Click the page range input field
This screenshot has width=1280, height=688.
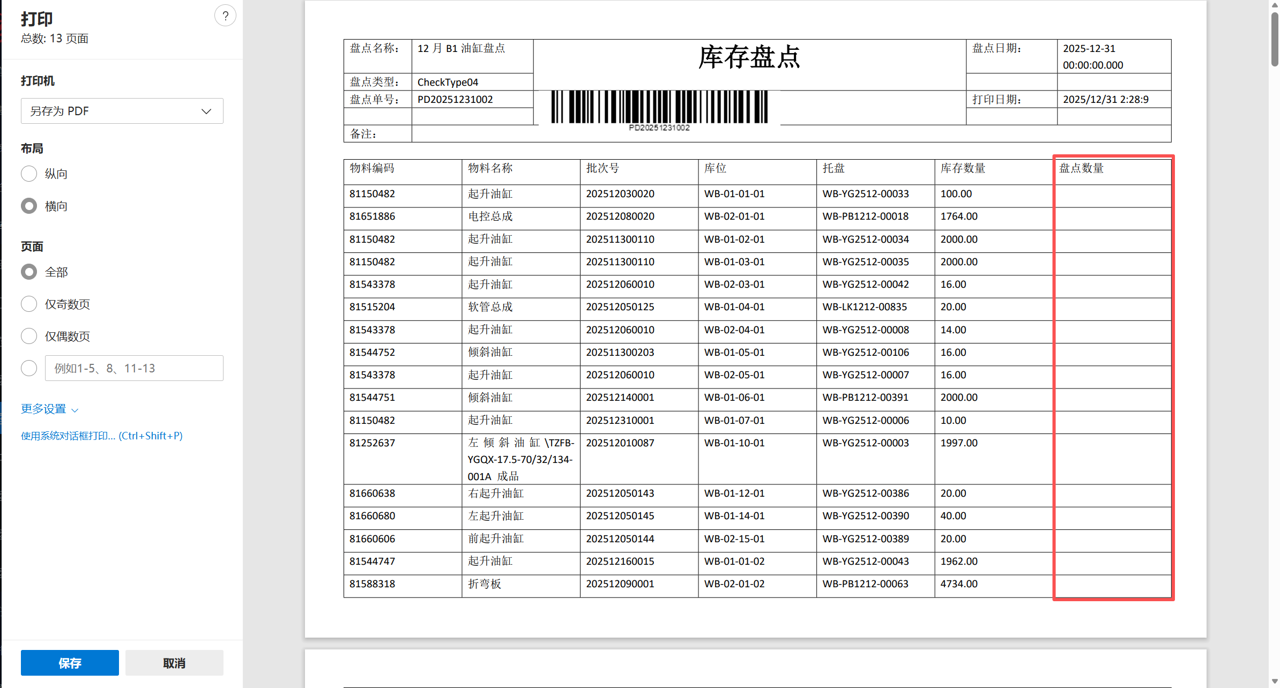(134, 368)
